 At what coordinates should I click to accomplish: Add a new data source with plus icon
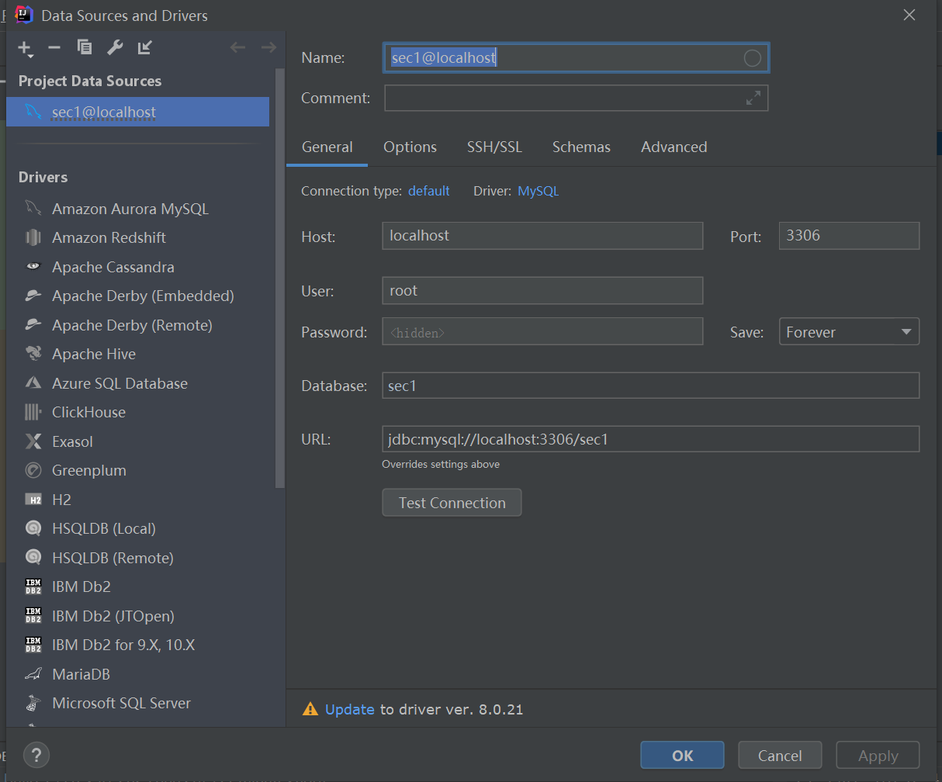point(25,48)
